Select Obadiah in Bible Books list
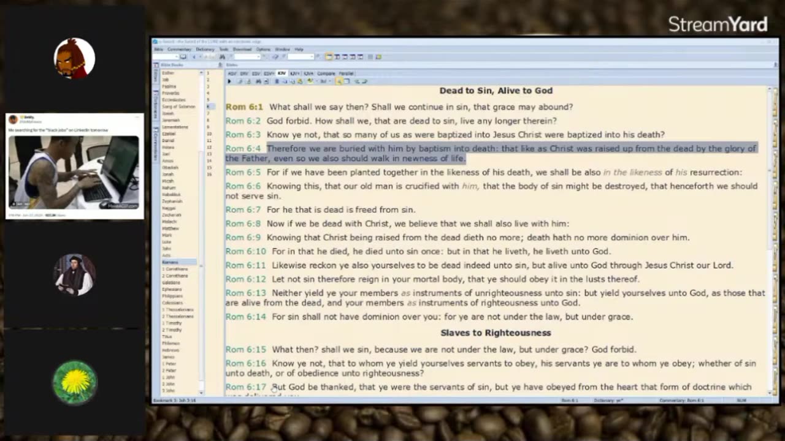 coord(170,167)
